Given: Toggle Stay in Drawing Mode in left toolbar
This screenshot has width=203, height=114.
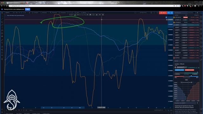Looking at the screenshot, I should (x=2, y=49).
